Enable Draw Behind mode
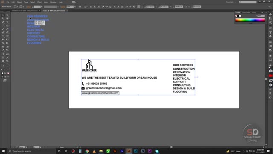 point(5,77)
